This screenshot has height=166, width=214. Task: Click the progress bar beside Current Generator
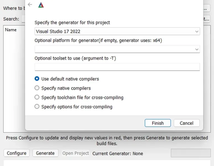coord(190,153)
